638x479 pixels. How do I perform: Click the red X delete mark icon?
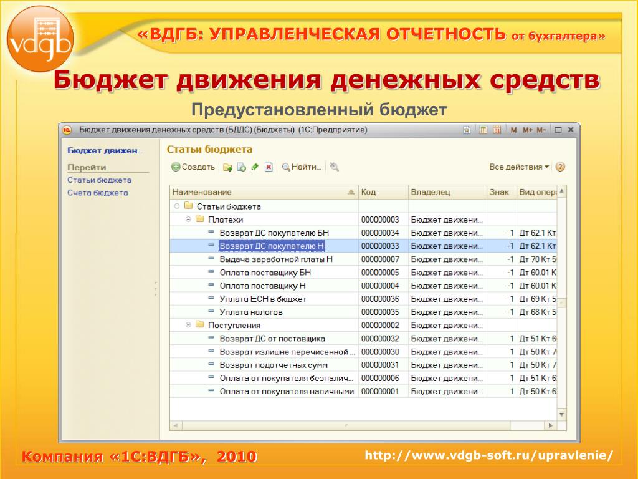click(269, 167)
